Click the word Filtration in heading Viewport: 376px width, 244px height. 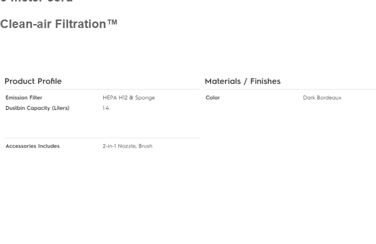coord(81,24)
